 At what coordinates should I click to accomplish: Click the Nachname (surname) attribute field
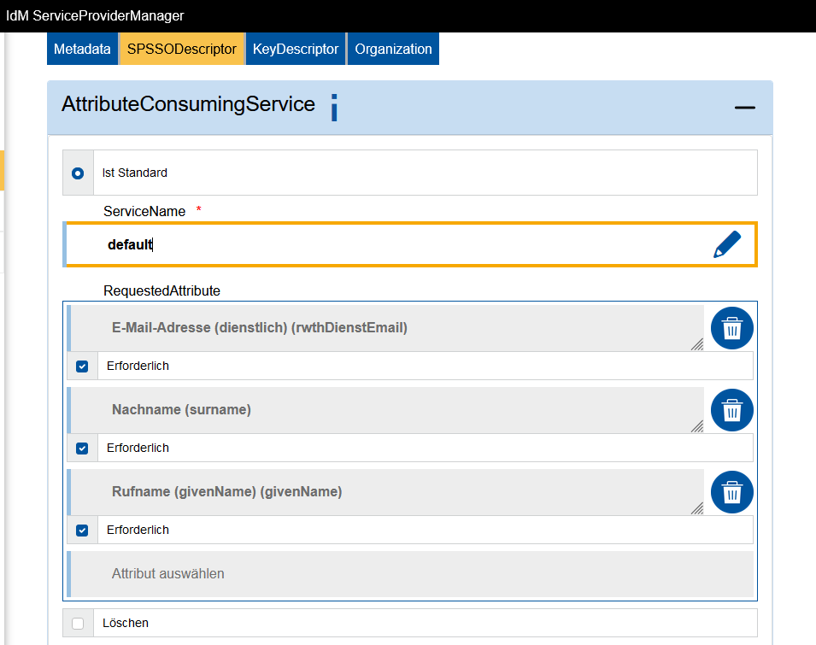coord(386,410)
